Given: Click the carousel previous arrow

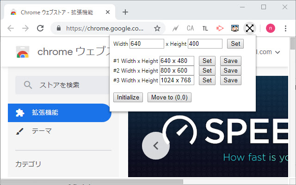Looking at the screenshot, I should point(156,146).
